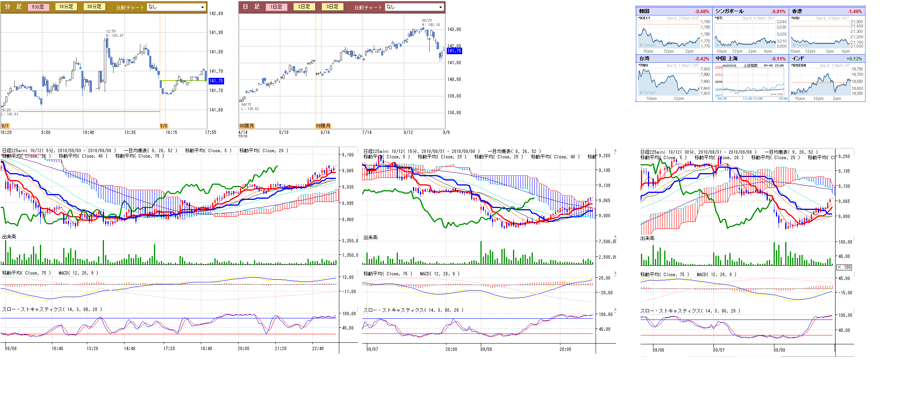Viewport: 919px width, 409px height.
Task: Click the ×100 volume multiplier box
Action: tap(844, 267)
